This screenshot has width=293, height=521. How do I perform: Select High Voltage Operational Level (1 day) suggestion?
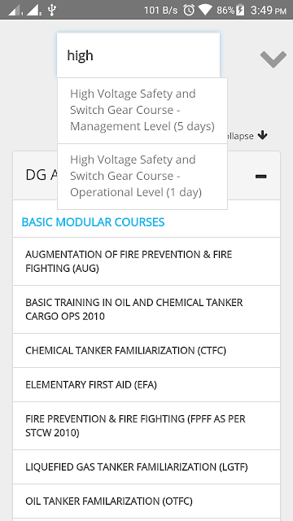click(142, 177)
